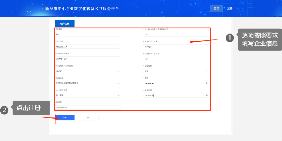Toggle visibility of the 确认密码 field

pos(207,95)
